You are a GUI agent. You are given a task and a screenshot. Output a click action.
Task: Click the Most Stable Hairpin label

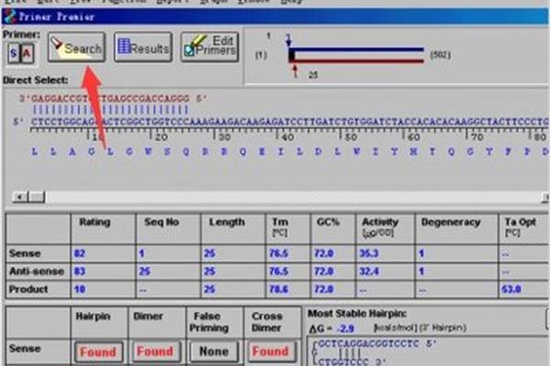click(357, 314)
